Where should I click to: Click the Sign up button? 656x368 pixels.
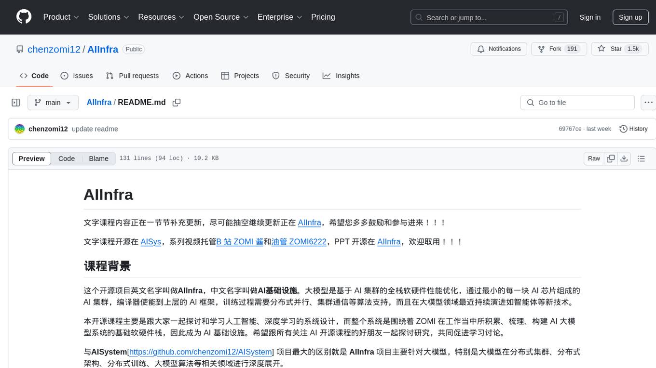coord(630,17)
